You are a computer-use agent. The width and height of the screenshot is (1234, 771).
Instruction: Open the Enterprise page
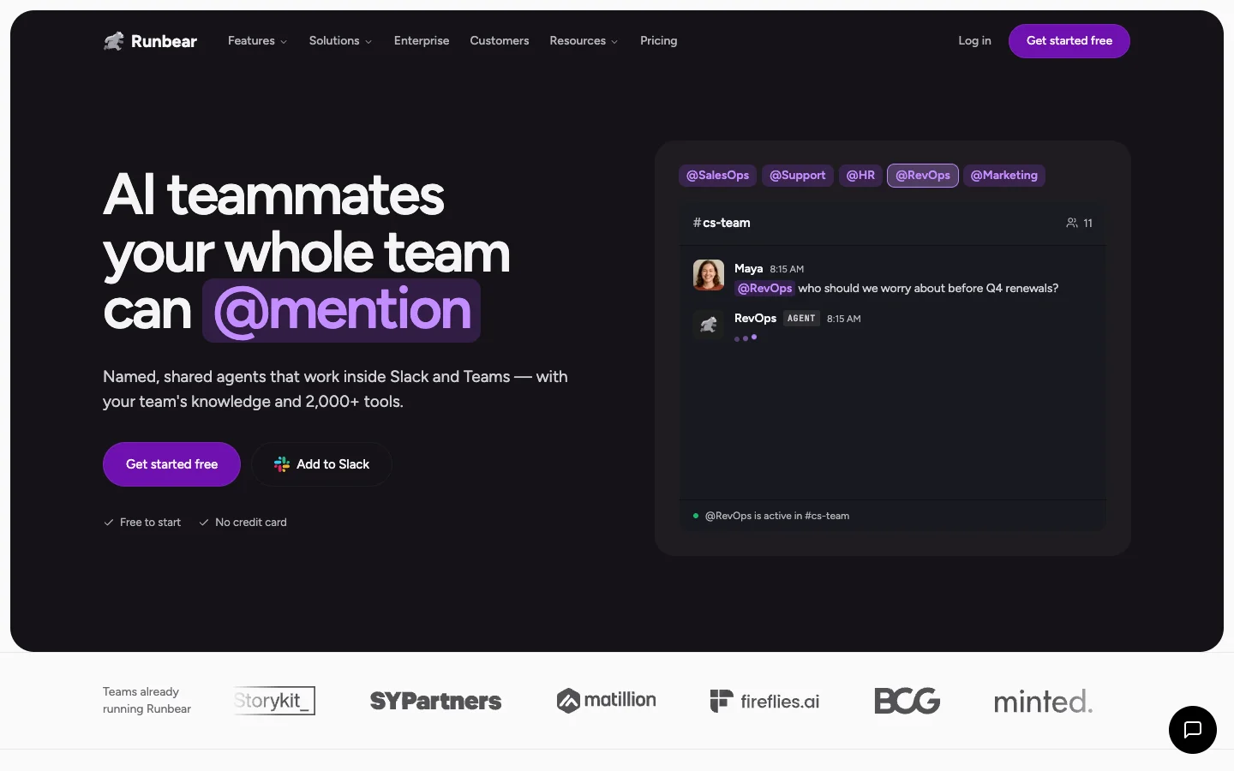click(x=422, y=41)
